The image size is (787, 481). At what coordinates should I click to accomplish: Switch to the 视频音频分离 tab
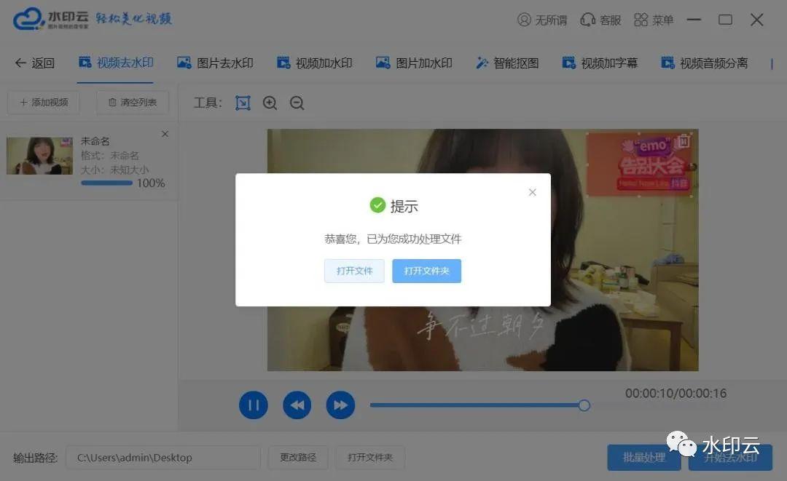coord(704,63)
